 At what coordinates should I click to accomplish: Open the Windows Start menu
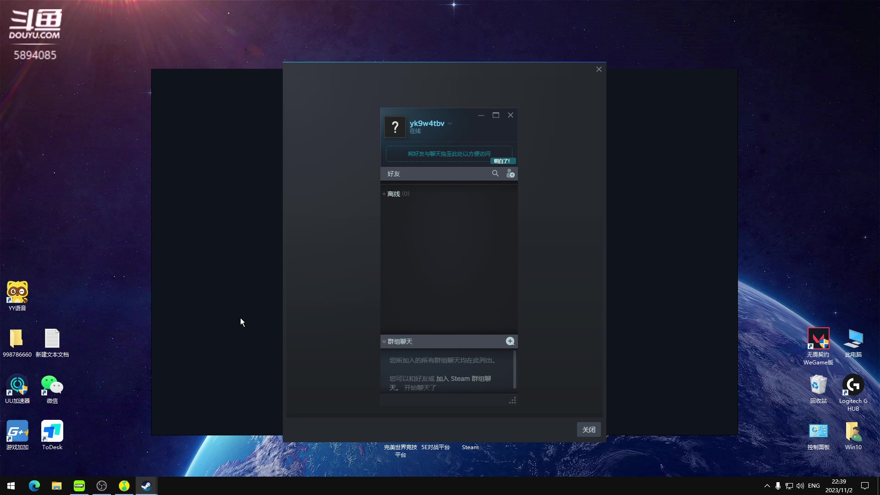click(11, 486)
